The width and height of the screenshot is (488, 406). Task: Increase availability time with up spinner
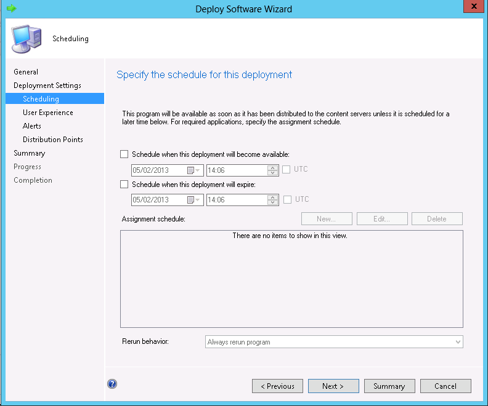click(x=272, y=168)
